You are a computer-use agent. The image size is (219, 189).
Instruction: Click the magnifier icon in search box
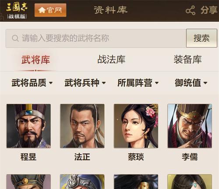(15, 38)
